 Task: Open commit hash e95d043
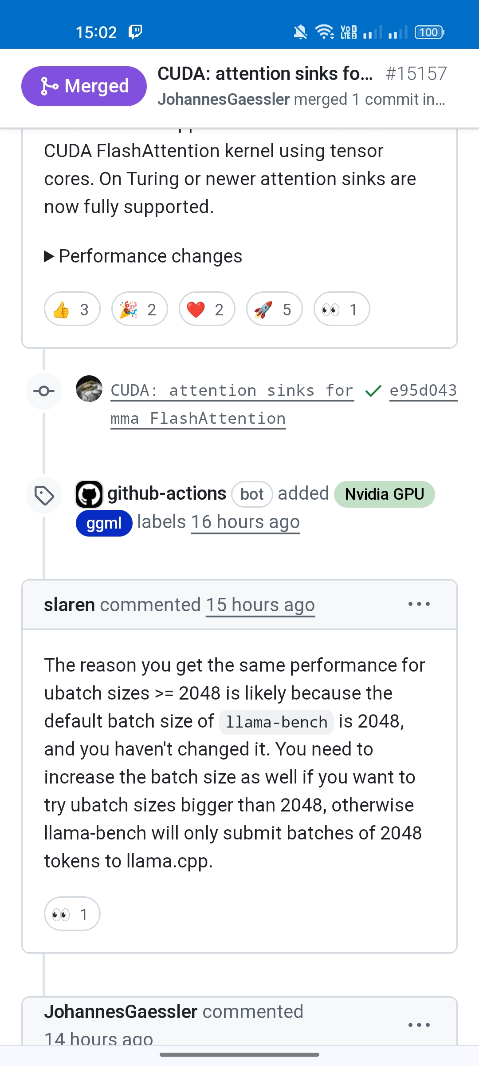(424, 391)
